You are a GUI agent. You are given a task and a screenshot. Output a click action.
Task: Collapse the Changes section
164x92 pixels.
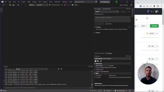pos(95,27)
